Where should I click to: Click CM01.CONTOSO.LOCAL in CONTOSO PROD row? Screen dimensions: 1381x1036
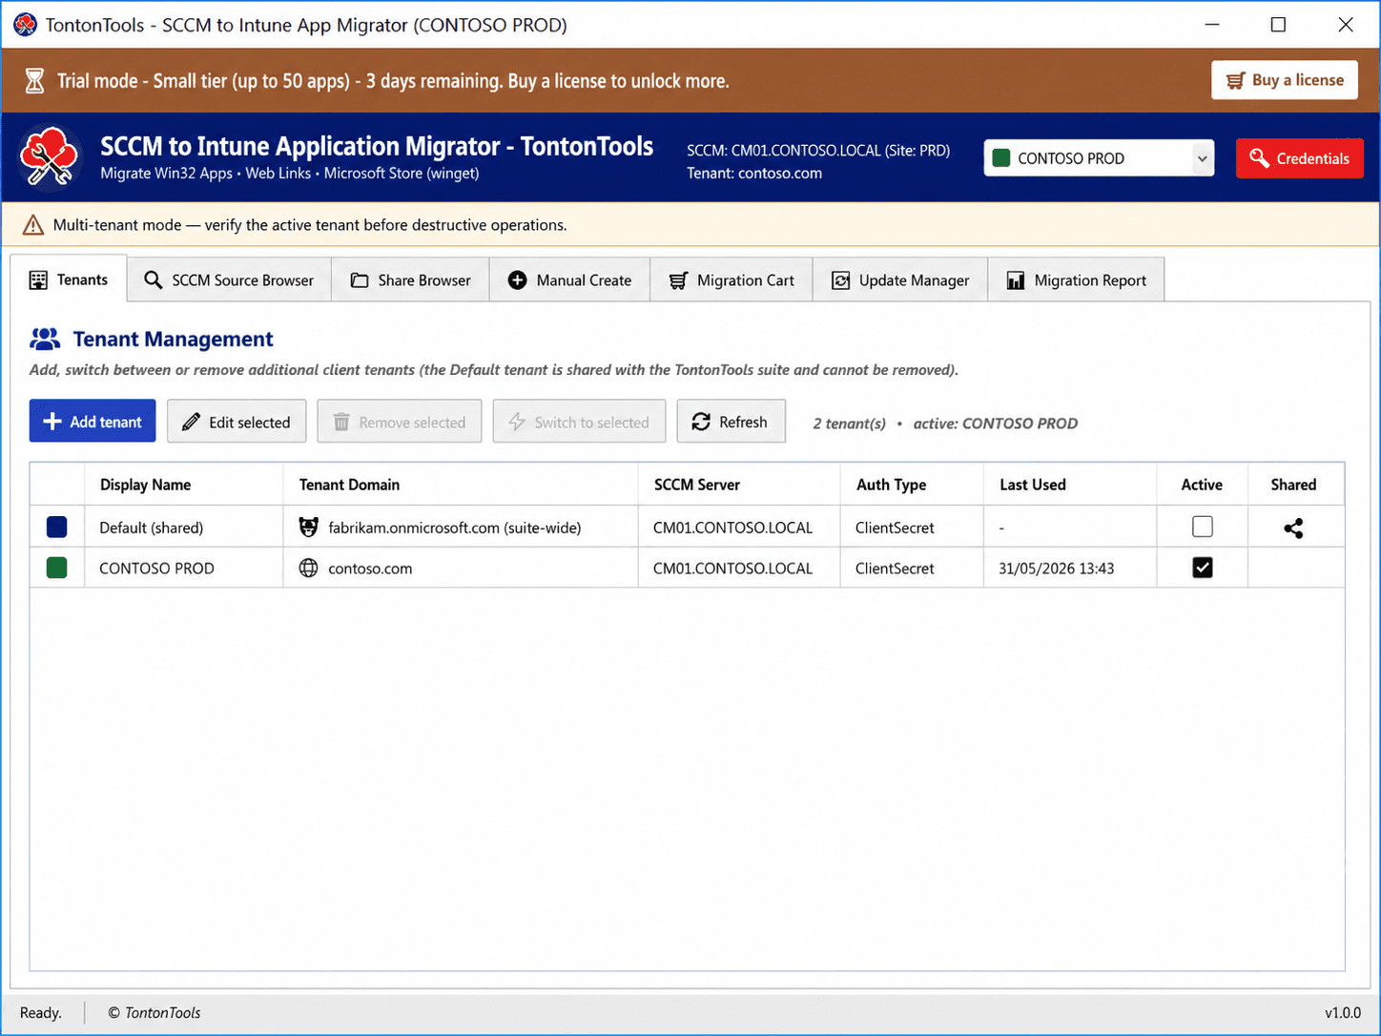pyautogui.click(x=732, y=569)
